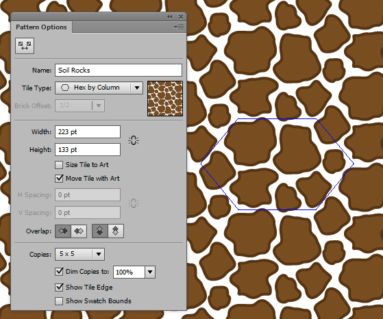Collapse the panel with double-arrow icon
Image resolution: width=383 pixels, height=319 pixels.
pyautogui.click(x=169, y=16)
